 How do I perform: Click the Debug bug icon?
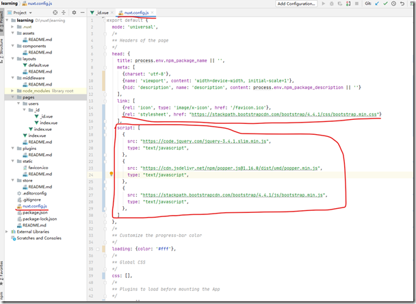332,3
